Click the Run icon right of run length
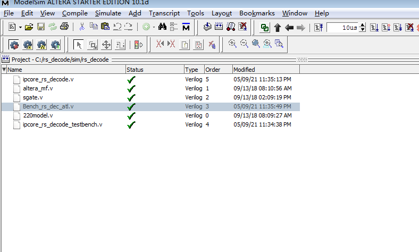 [374, 28]
